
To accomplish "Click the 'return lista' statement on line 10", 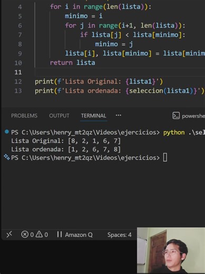I will [73, 63].
